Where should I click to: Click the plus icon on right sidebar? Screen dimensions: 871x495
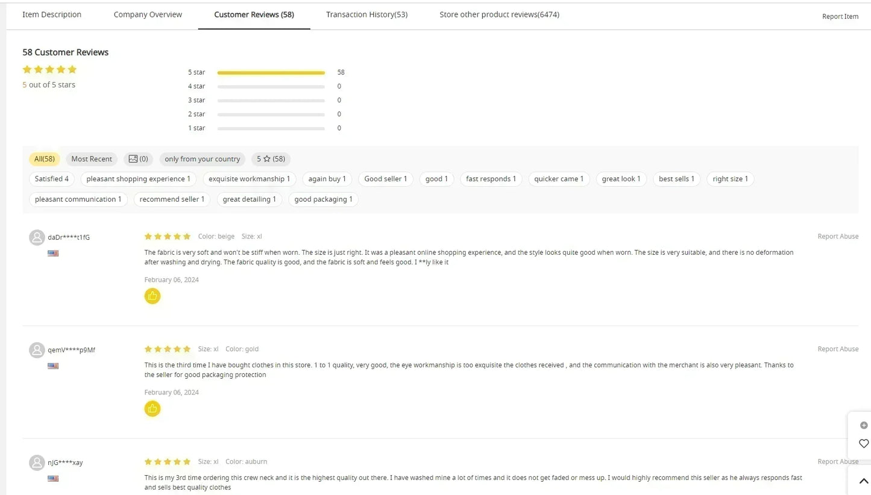point(863,425)
